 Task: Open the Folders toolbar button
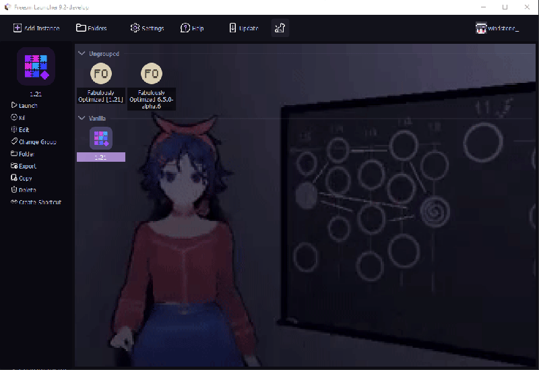point(91,28)
